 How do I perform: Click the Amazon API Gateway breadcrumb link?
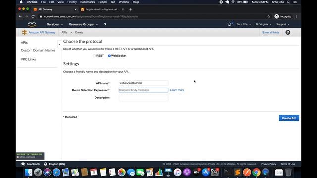pos(42,32)
